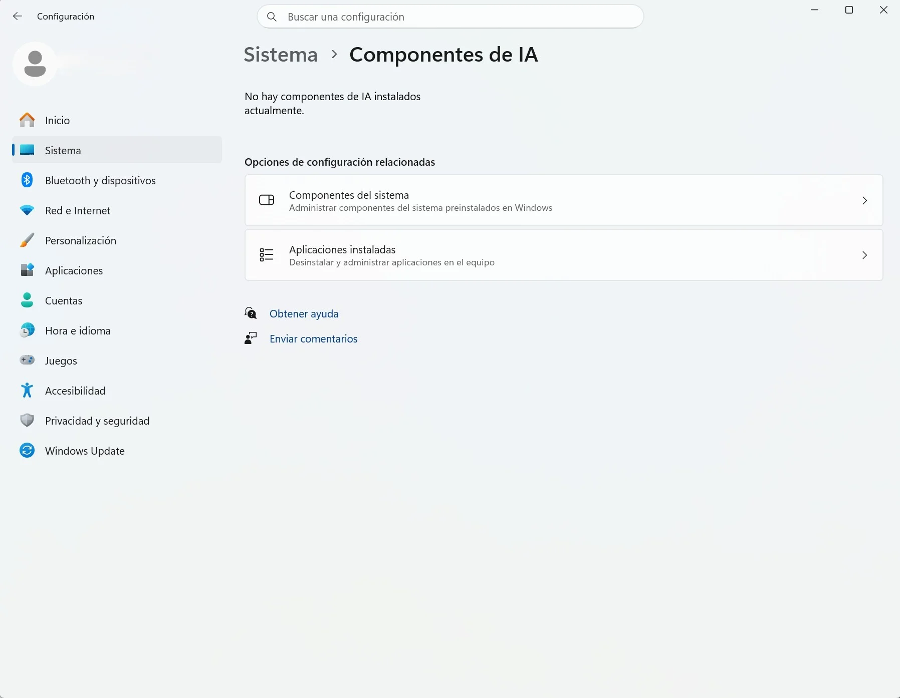Click the user profile avatar
The height and width of the screenshot is (698, 900).
click(35, 64)
